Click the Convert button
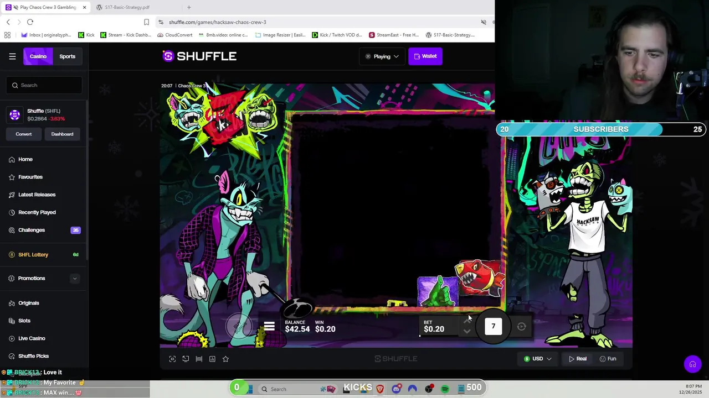This screenshot has width=709, height=398. (24, 134)
